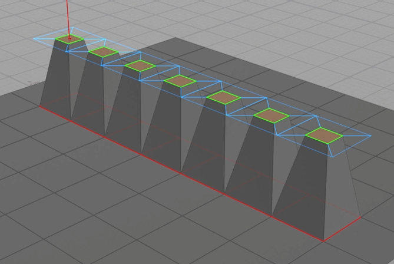Image resolution: width=394 pixels, height=264 pixels.
Task: Select the long red base edge along the front
Action: (181, 173)
